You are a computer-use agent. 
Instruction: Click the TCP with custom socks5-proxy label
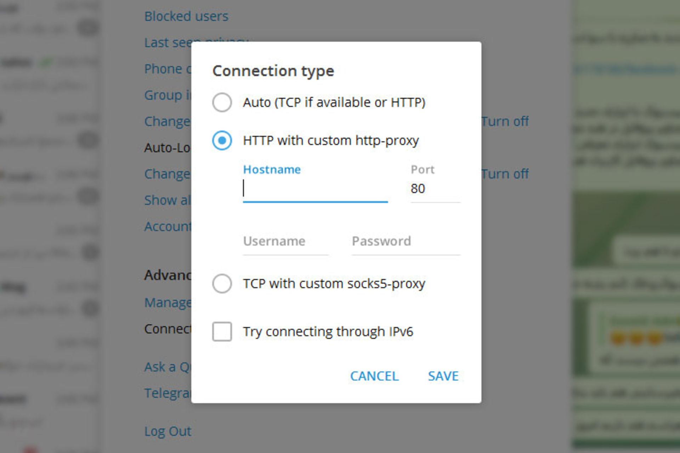click(334, 283)
